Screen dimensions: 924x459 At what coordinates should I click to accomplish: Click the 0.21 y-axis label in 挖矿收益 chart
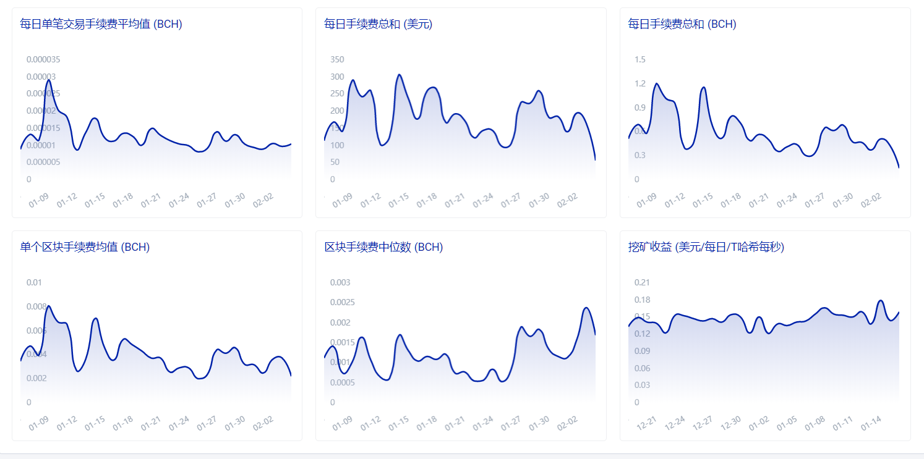[x=642, y=282]
